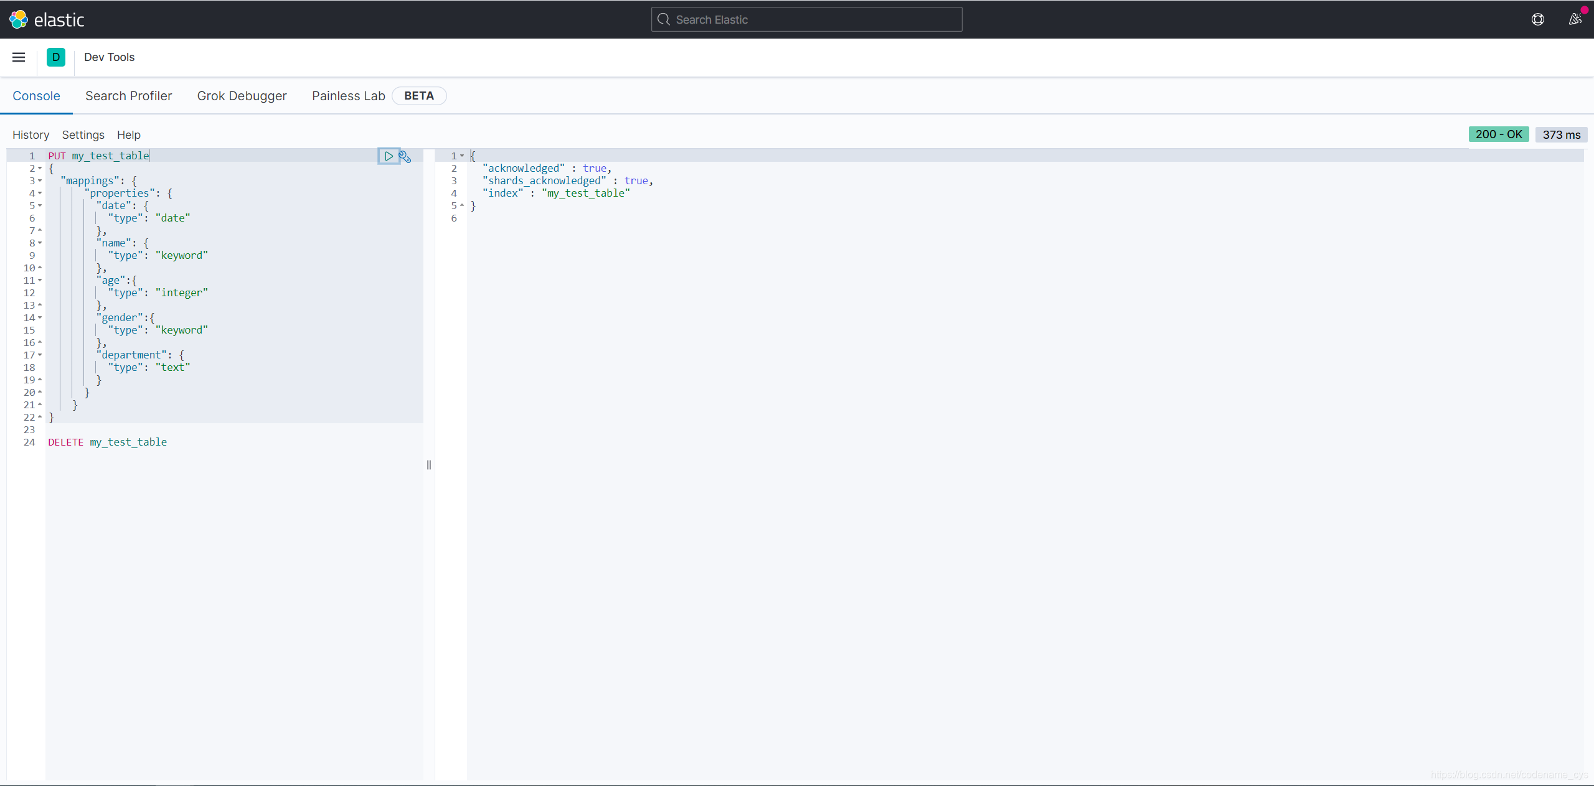Click the DELETE my_test_table request line
The image size is (1594, 786).
pyautogui.click(x=108, y=442)
